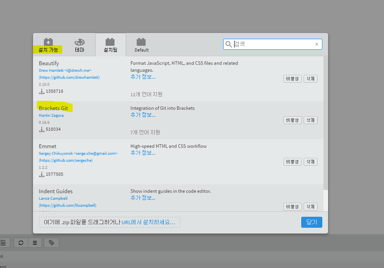Open github.com/drewhamlett link
This screenshot has width=384, height=268.
click(x=69, y=77)
